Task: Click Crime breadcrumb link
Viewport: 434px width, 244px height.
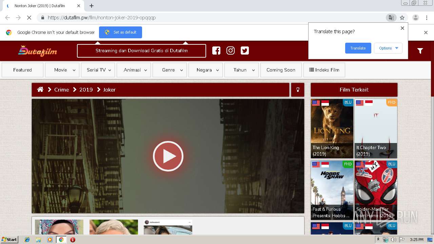Action: [x=61, y=89]
